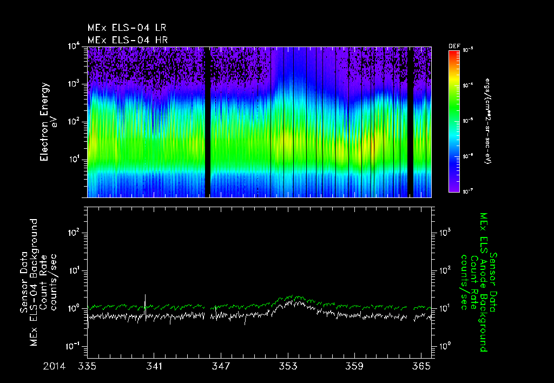This screenshot has height=383, width=554.
Task: Click the year label 2014
Action: pyautogui.click(x=55, y=366)
